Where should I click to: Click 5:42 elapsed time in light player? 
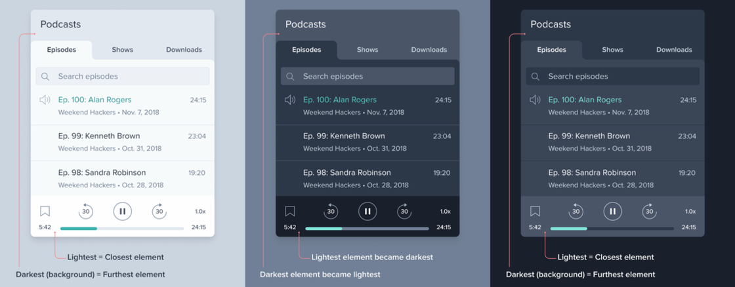coord(45,227)
